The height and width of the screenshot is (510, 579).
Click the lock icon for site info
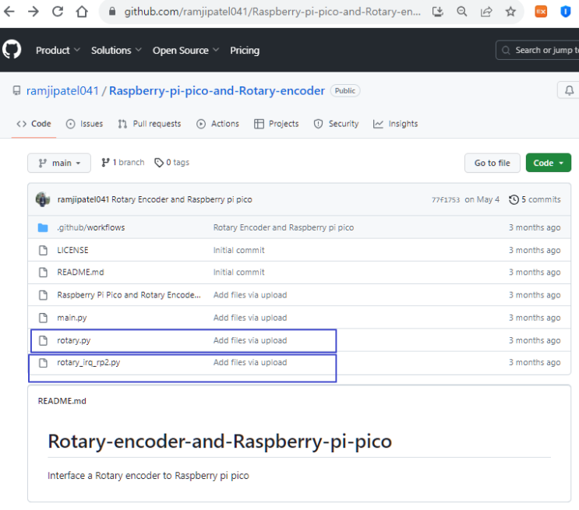pos(112,12)
